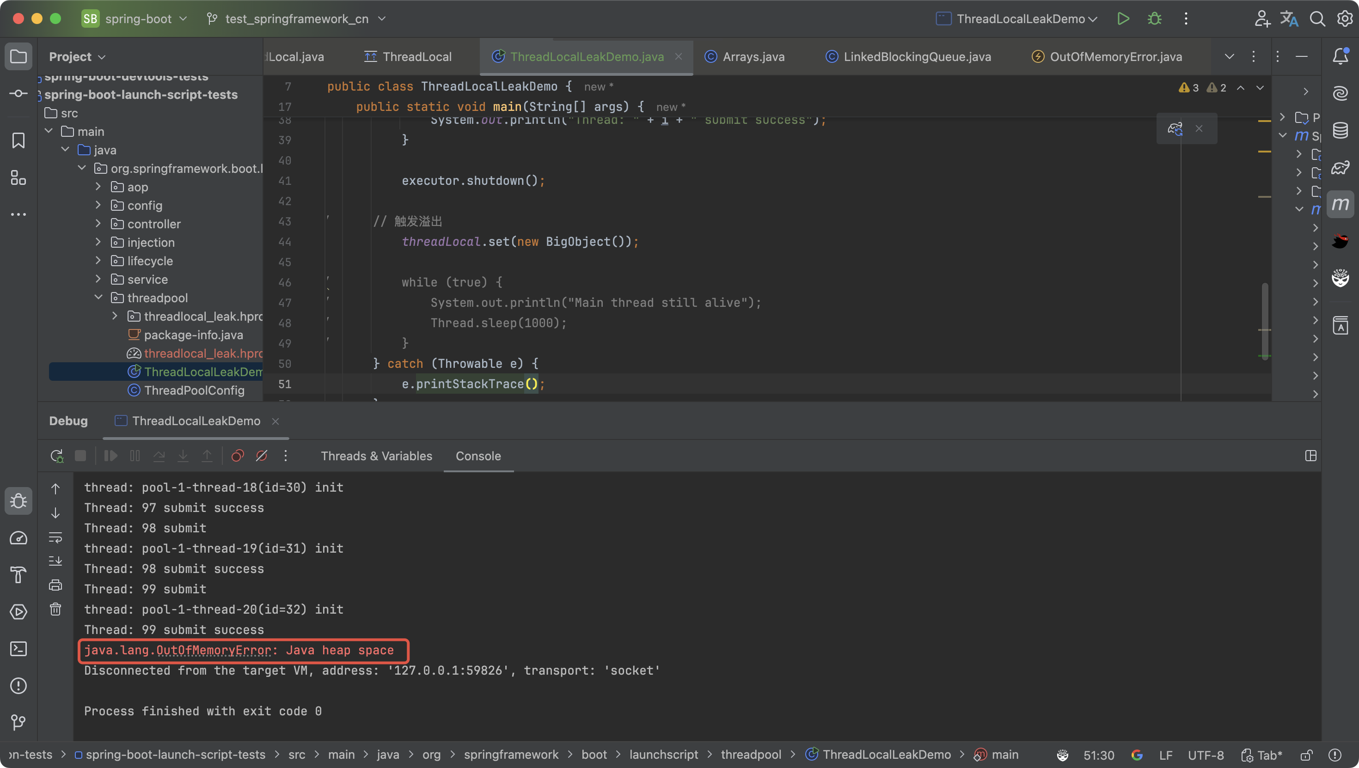Open Search Everywhere with the magnifier icon
Viewport: 1359px width, 768px height.
coord(1317,19)
